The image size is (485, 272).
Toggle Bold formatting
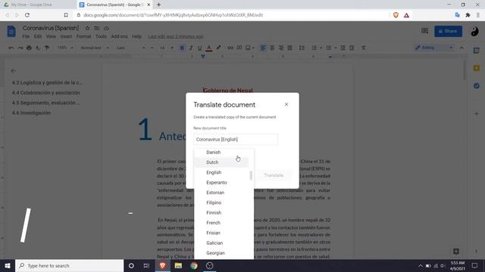click(x=182, y=48)
